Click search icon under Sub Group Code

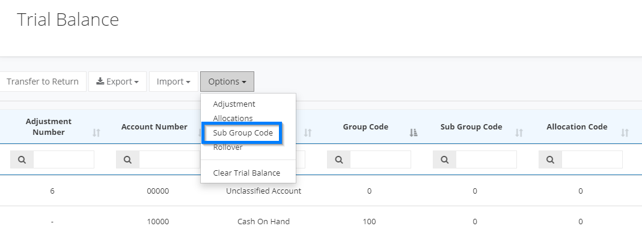coord(445,159)
